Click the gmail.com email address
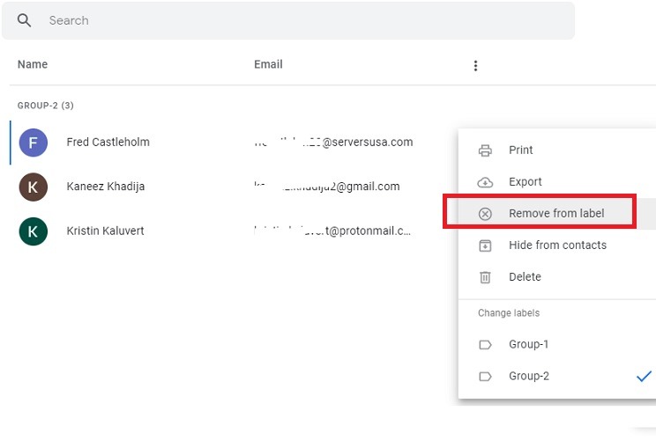The width and height of the screenshot is (656, 440). [327, 187]
